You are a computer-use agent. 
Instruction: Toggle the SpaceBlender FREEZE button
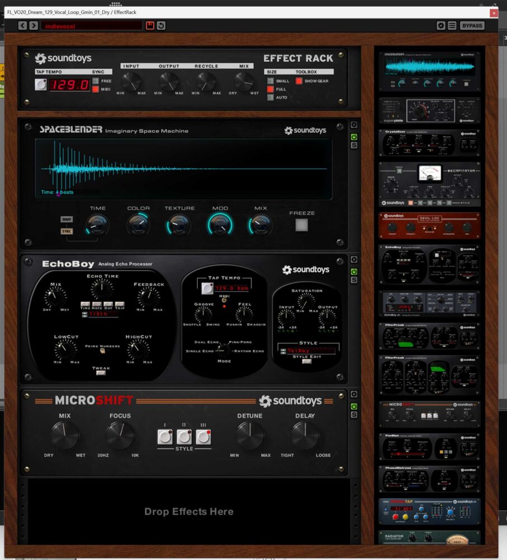[302, 225]
